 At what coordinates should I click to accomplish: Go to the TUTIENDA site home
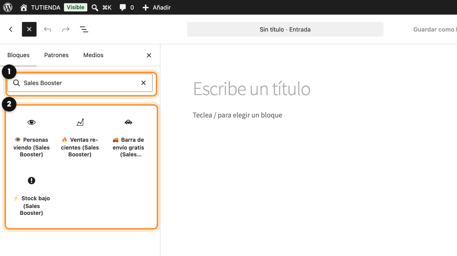click(x=40, y=7)
